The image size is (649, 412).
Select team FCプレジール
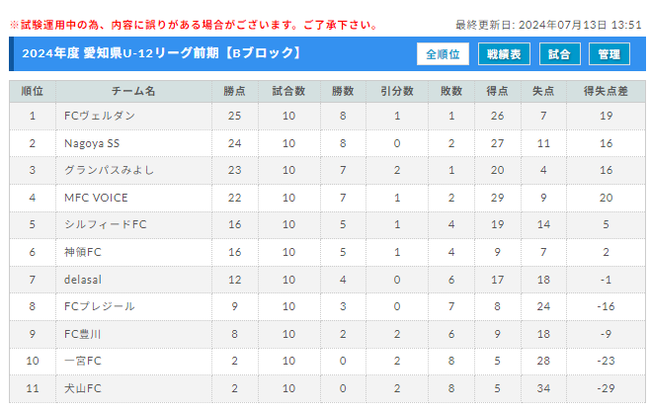pyautogui.click(x=100, y=306)
